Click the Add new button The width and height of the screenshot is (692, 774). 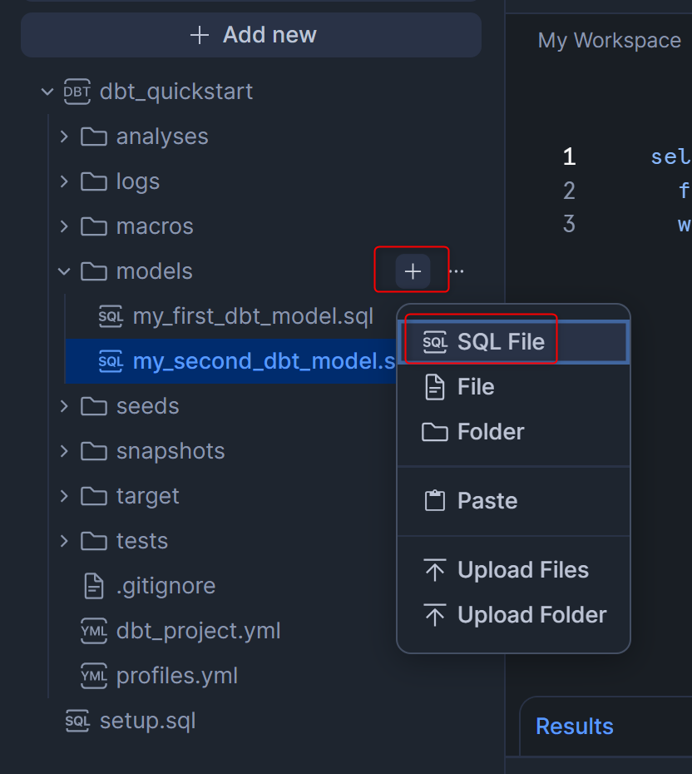[x=251, y=35]
